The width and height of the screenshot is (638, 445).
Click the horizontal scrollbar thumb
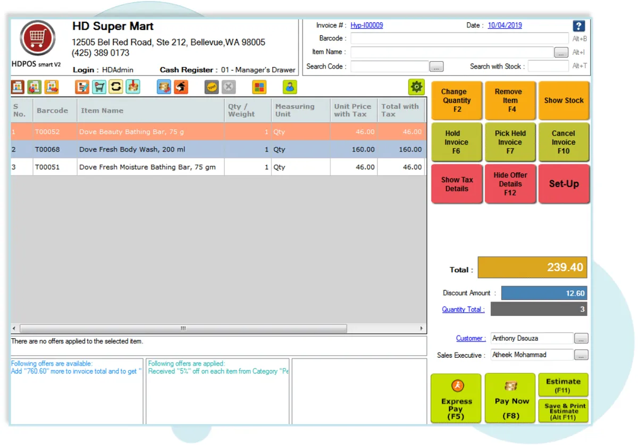183,329
